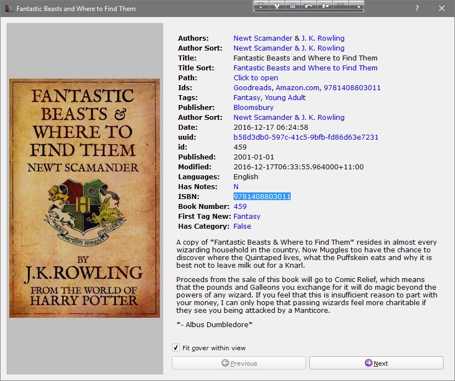This screenshot has width=455, height=381.
Task: Click the Title text 'Fantastic Beasts and Where to Find Them'
Action: 306,58
